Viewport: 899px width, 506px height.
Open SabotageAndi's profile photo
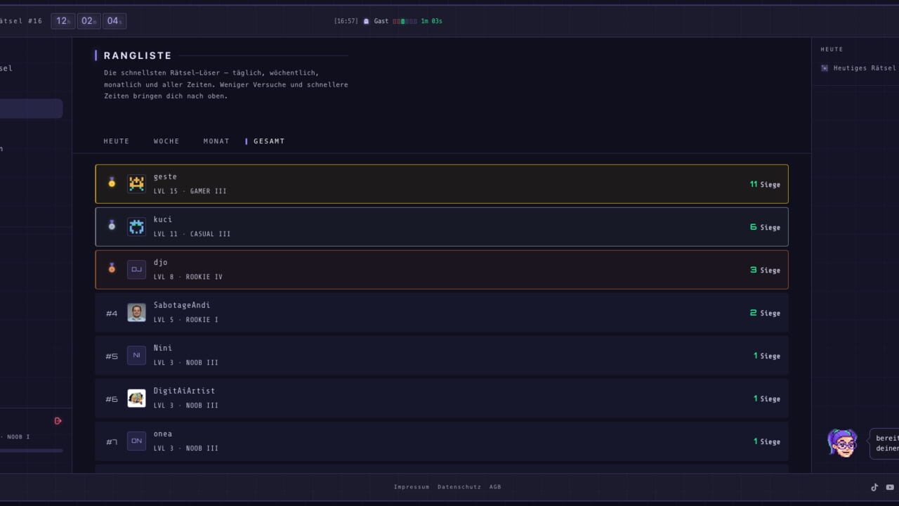(x=136, y=313)
